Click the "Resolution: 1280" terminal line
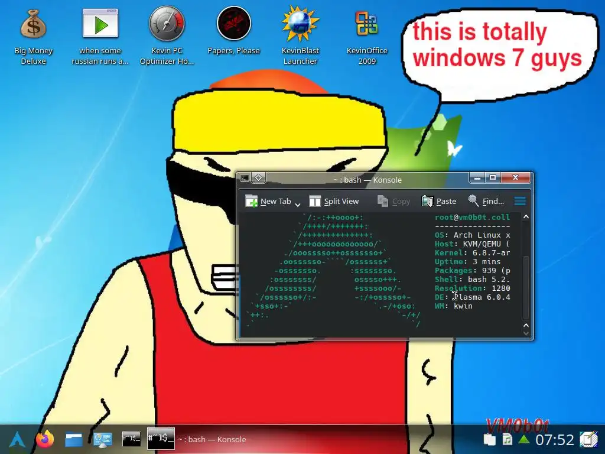The width and height of the screenshot is (605, 454). coord(472,288)
